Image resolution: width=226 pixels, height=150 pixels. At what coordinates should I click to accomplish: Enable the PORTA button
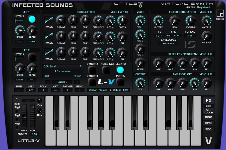[x=120, y=82]
